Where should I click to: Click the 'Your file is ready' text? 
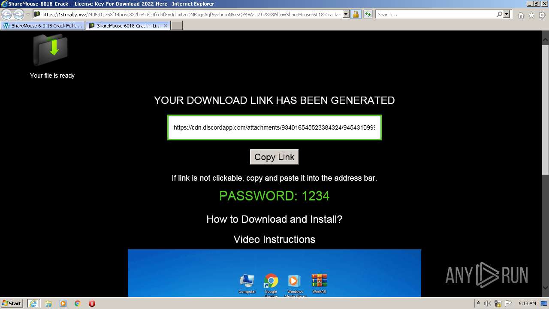pos(52,76)
